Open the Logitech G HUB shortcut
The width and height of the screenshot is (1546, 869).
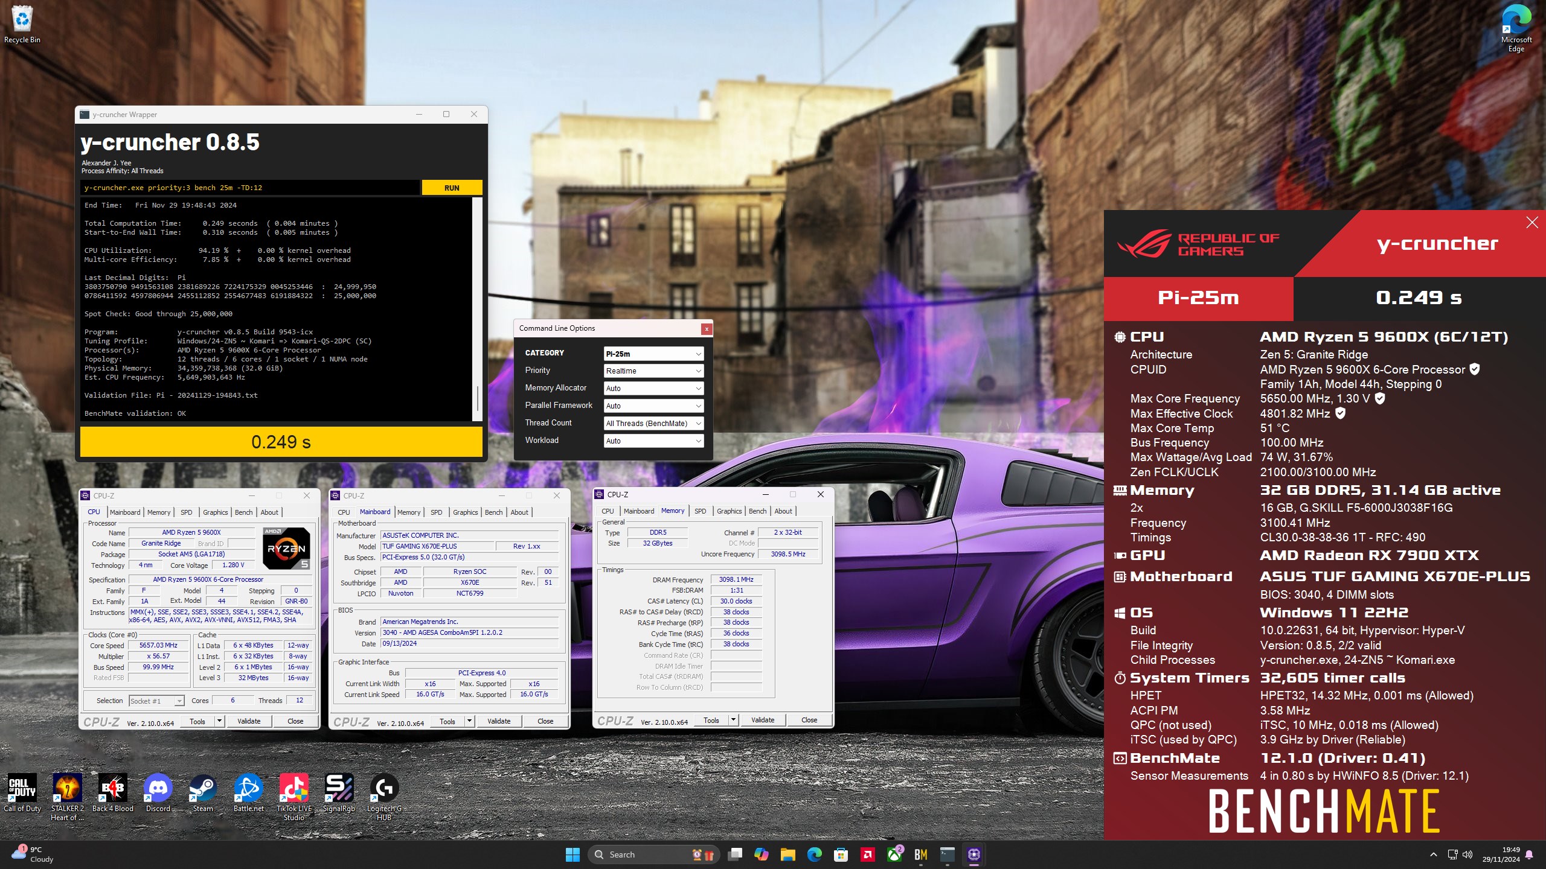pyautogui.click(x=384, y=797)
